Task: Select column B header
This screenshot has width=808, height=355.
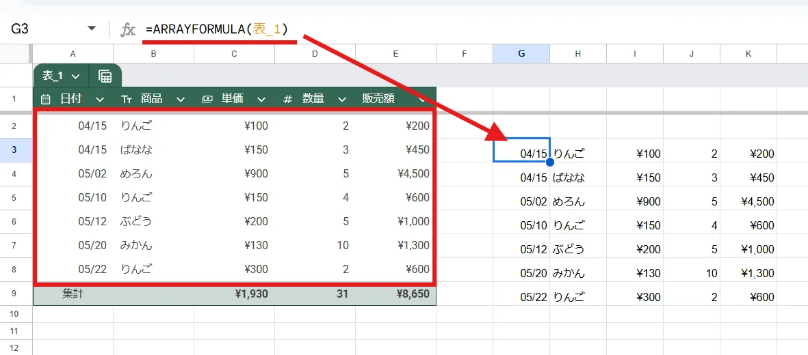Action: [153, 53]
